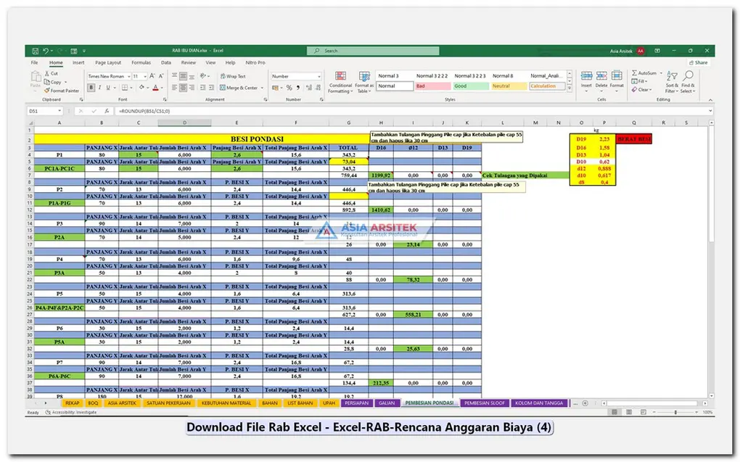Adjust the zoom slider in status bar
The height and width of the screenshot is (462, 740).
click(x=675, y=412)
